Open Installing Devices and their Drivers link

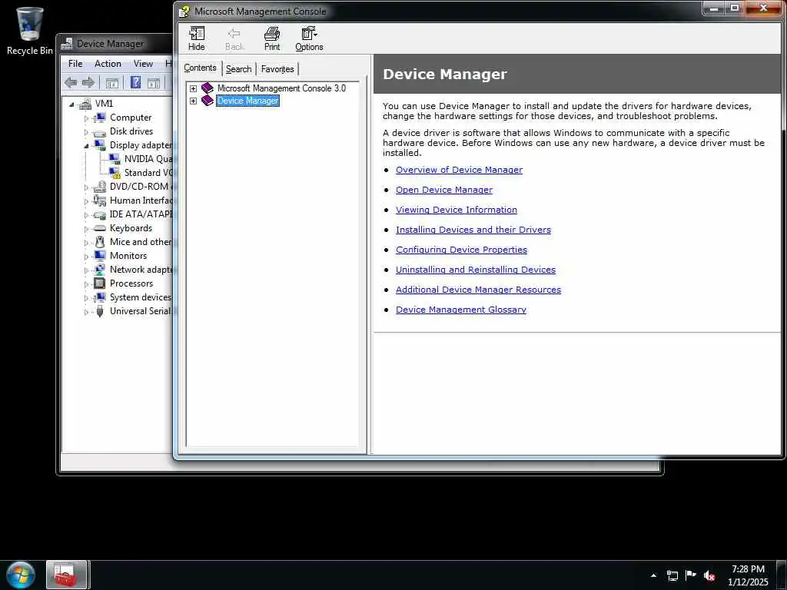tap(473, 230)
